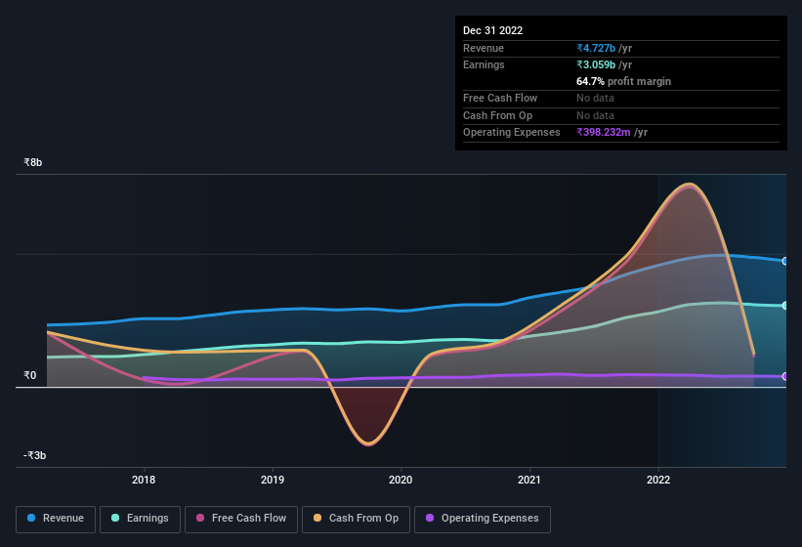Toggle the Revenue series legend button
This screenshot has height=547, width=802.
pyautogui.click(x=56, y=519)
